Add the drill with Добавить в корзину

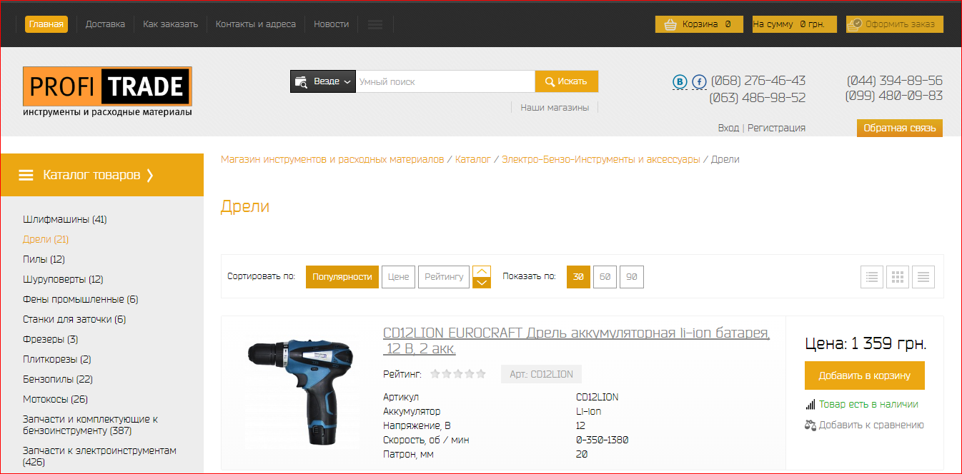point(865,375)
